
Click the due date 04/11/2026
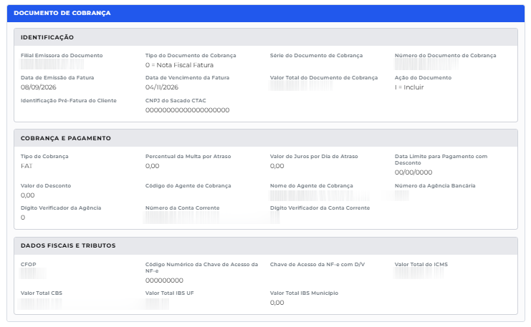162,87
